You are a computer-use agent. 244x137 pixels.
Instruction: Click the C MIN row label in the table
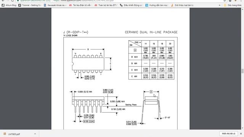(135, 76)
